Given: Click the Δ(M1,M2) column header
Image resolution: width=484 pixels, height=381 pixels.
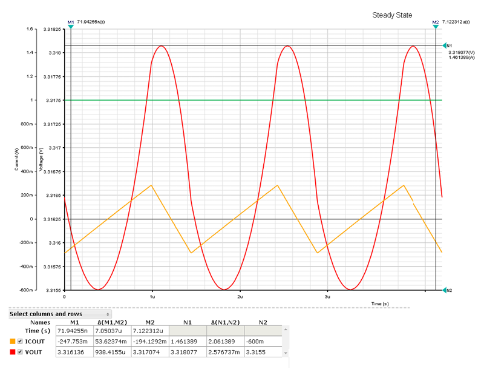Looking at the screenshot, I should [x=113, y=322].
